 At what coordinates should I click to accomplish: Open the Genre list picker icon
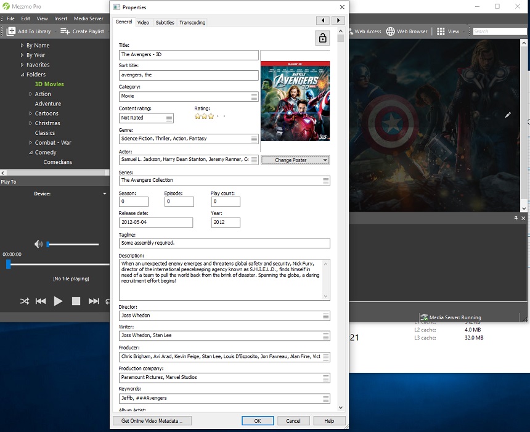pyautogui.click(x=254, y=139)
